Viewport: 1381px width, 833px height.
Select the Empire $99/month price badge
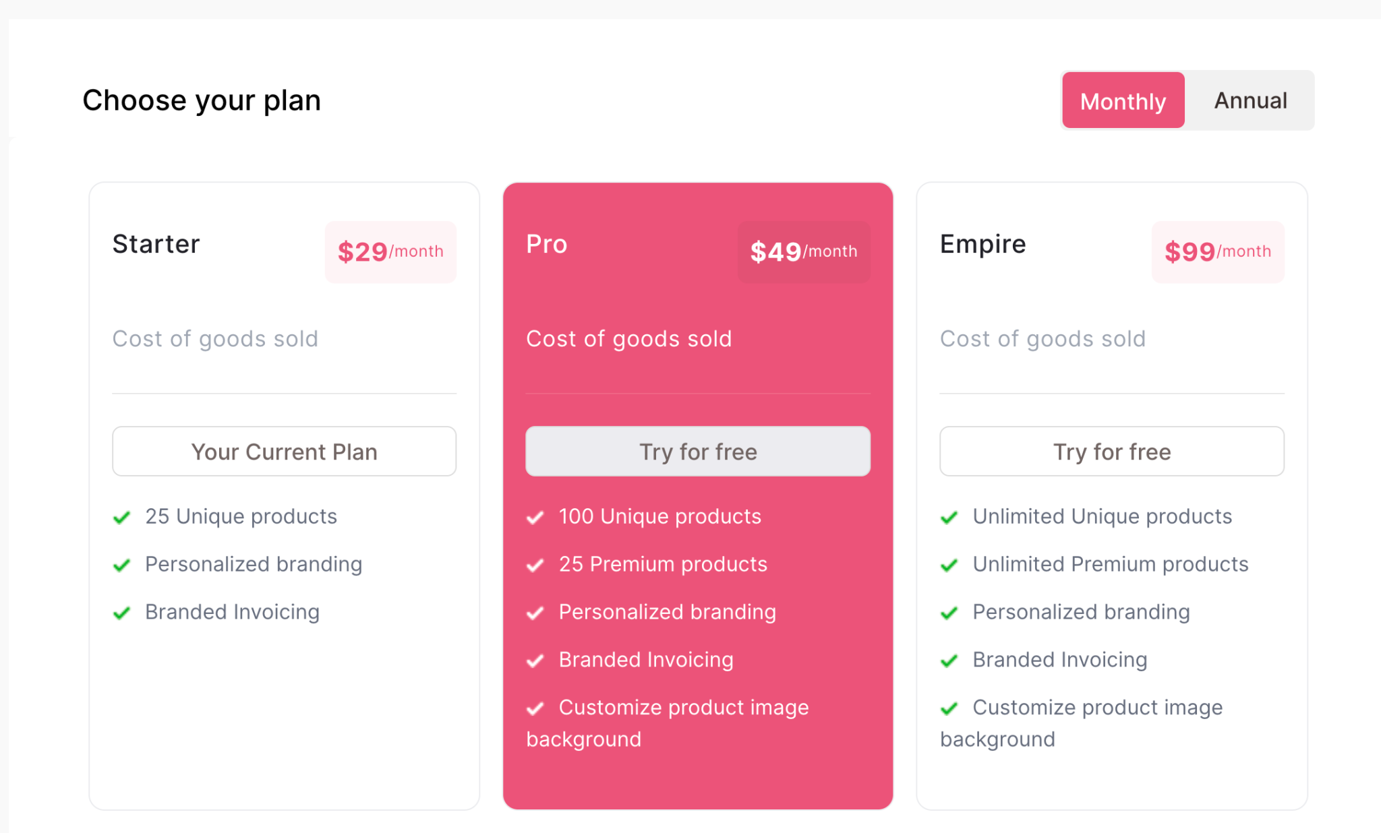[1218, 252]
